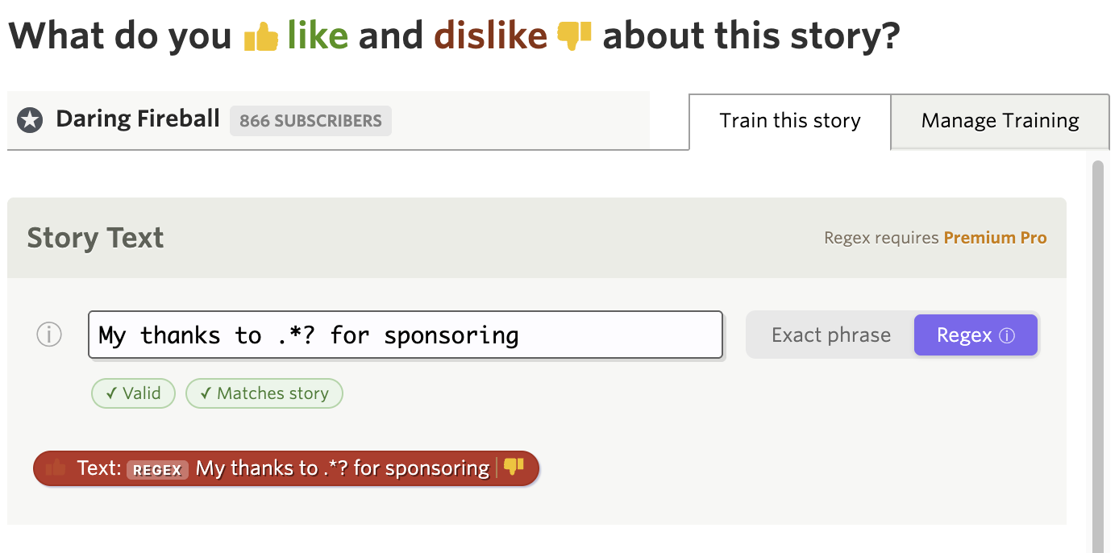Click the thumbs down icon in the heading

point(575,35)
